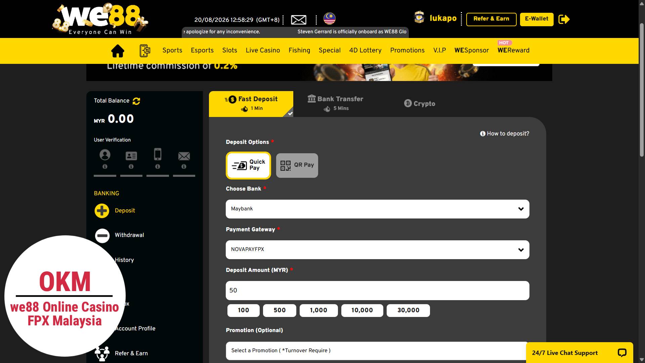The height and width of the screenshot is (363, 645).
Task: Open the WESponsor menu
Action: pos(472,50)
